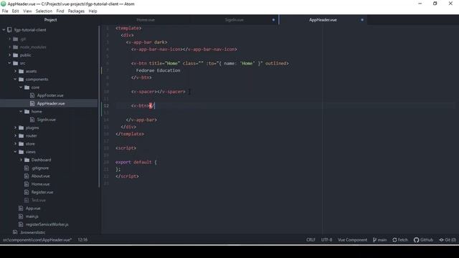The image size is (459, 258).
Task: Click the Dashboard folder icon
Action: 27,160
